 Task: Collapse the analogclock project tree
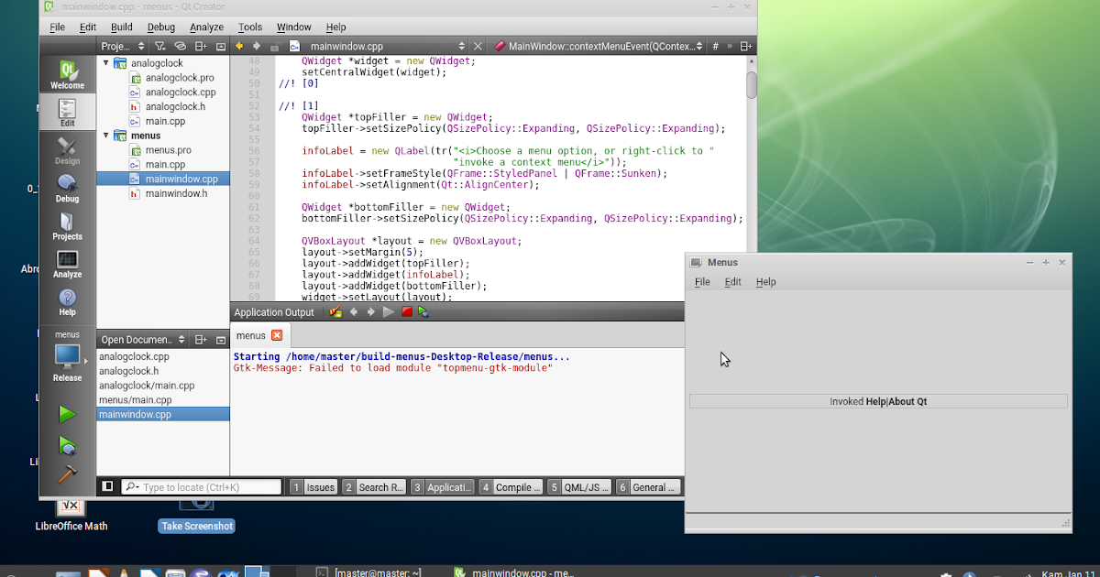pyautogui.click(x=107, y=62)
